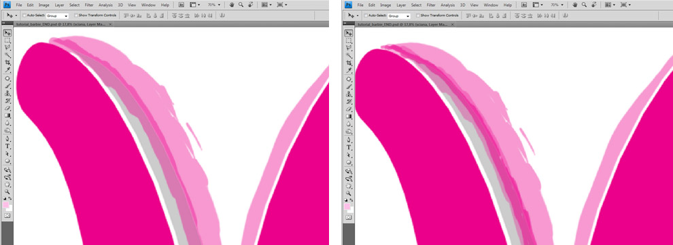
Task: Select Pen tool in left screenshot toolbox
Action: coord(7,139)
